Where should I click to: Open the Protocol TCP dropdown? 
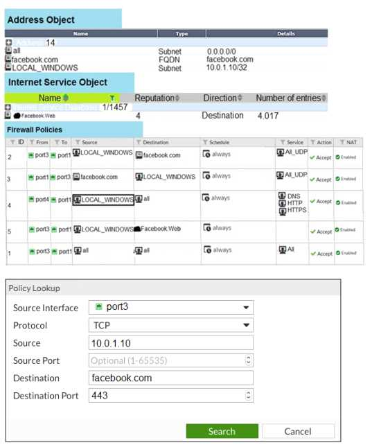pyautogui.click(x=170, y=325)
